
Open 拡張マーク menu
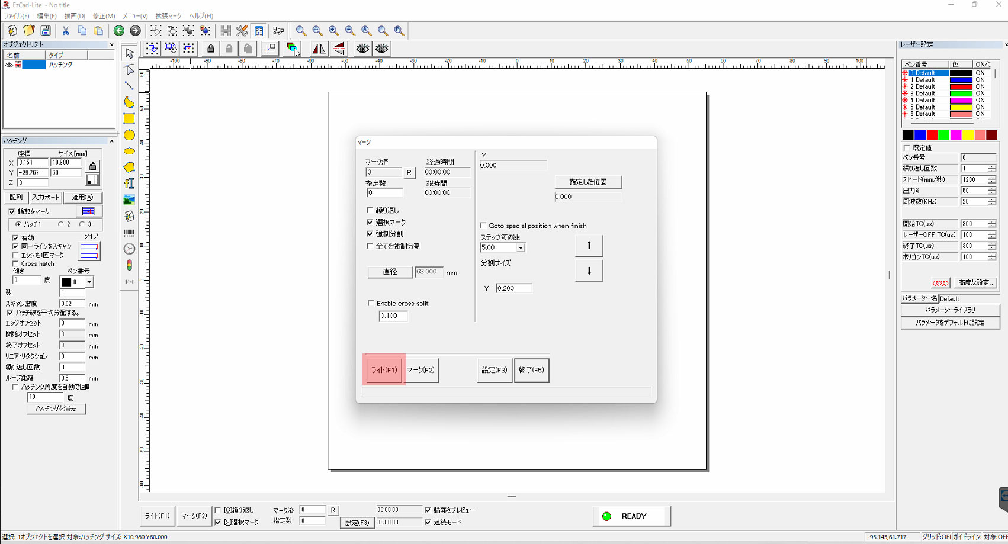point(169,16)
